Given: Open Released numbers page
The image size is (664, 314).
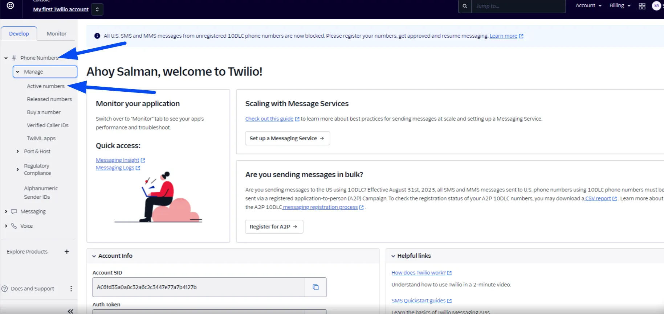Looking at the screenshot, I should click(49, 99).
